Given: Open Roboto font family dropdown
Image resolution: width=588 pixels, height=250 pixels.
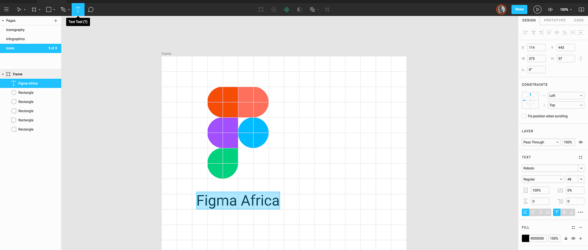Looking at the screenshot, I should (553, 168).
